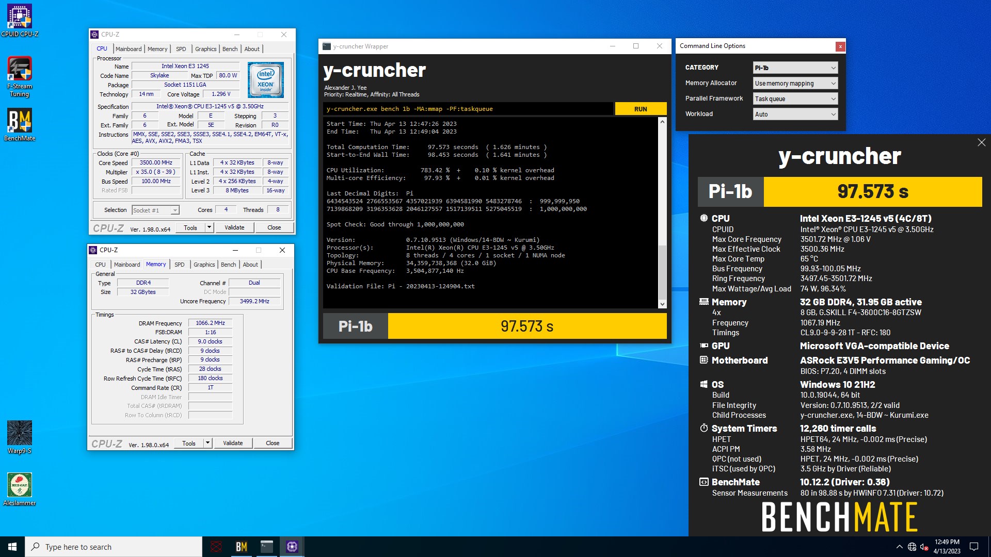Click Tools button in top CPU-Z window

pyautogui.click(x=190, y=227)
